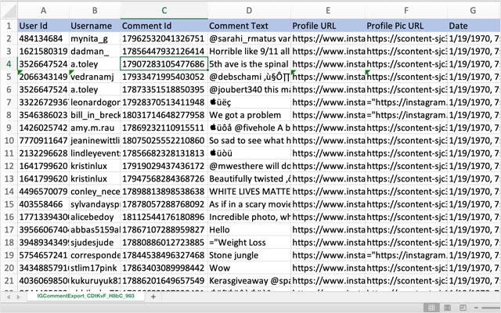
Task: Select column D header
Action: [249, 10]
